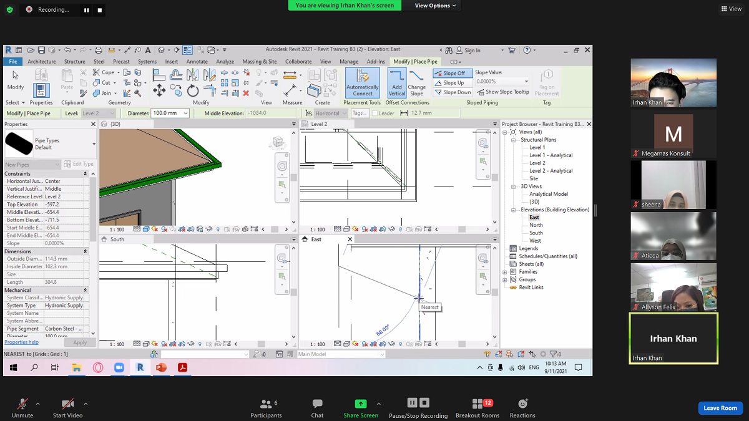Select the Rotate tool
This screenshot has width=749, height=421.
tap(193, 90)
